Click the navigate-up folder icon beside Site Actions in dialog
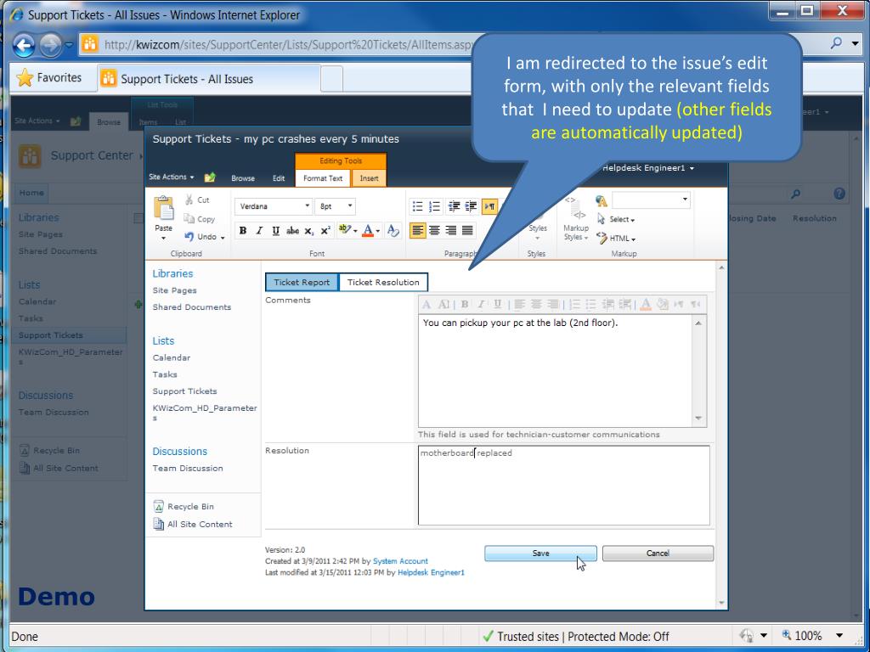The image size is (870, 652). (210, 177)
